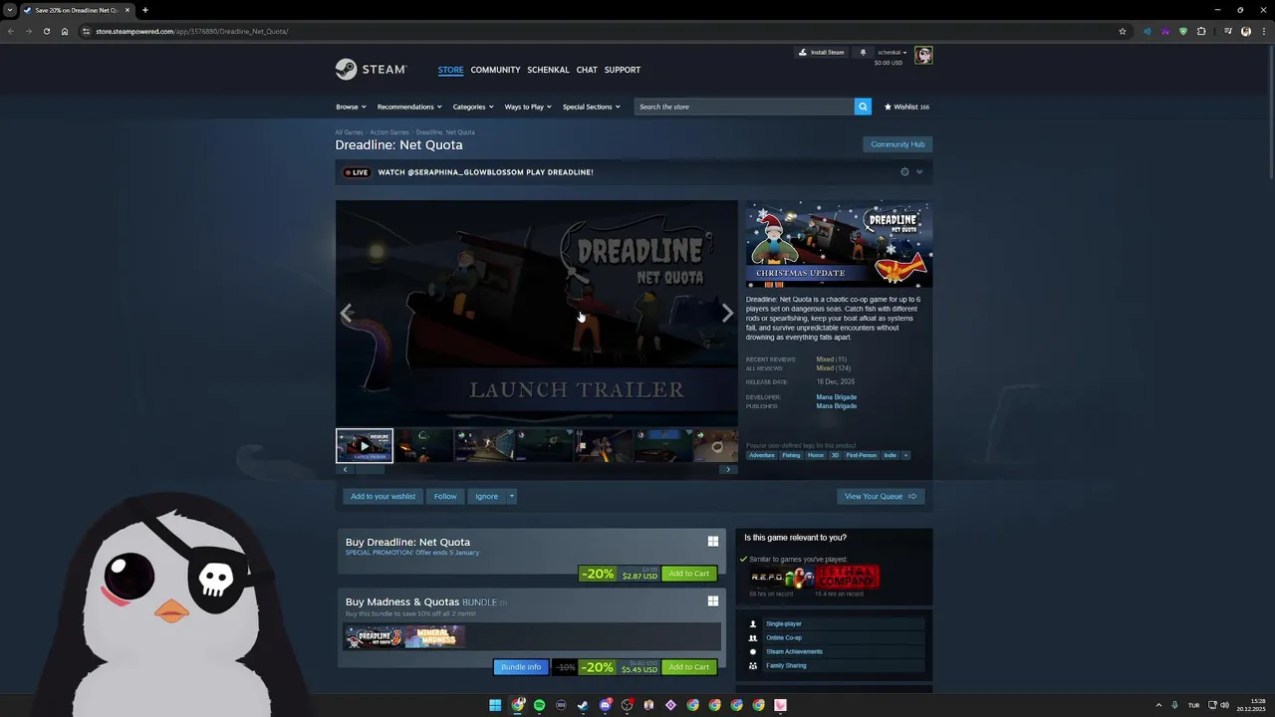Select the COMMUNITY menu item
The height and width of the screenshot is (717, 1275).
click(495, 70)
